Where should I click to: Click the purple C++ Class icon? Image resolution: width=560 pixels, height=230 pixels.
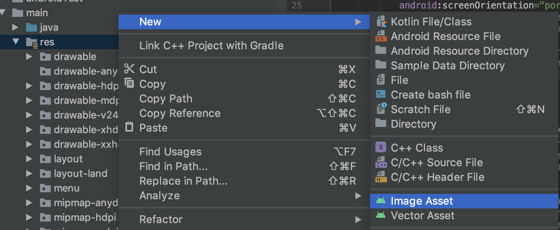381,148
